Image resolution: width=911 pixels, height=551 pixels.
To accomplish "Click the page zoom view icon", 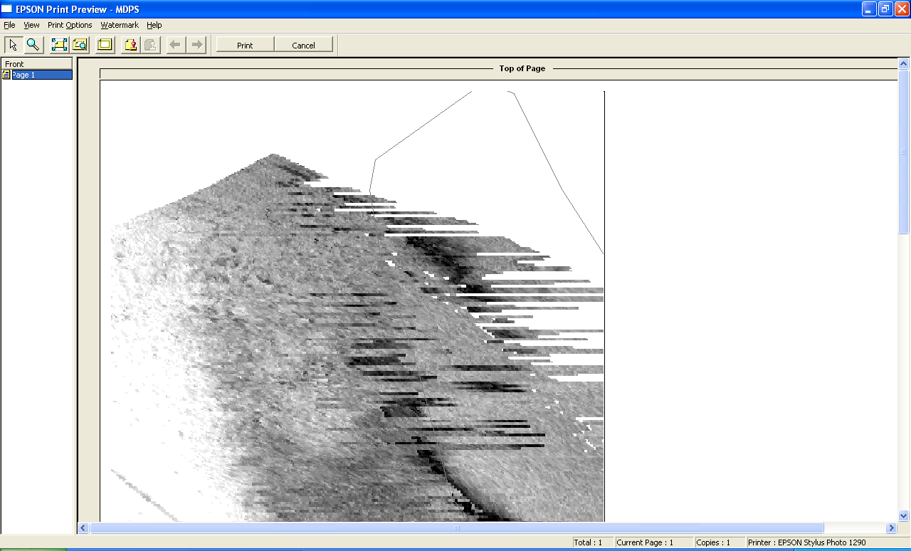I will click(80, 45).
